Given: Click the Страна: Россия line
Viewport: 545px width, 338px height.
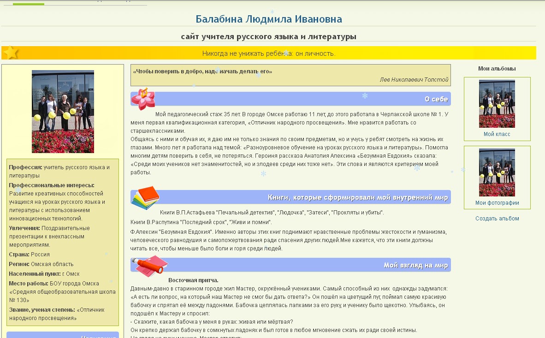Looking at the screenshot, I should (x=29, y=255).
